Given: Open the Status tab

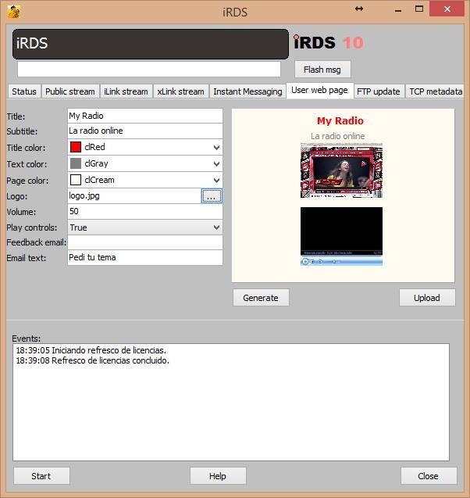Looking at the screenshot, I should point(24,91).
